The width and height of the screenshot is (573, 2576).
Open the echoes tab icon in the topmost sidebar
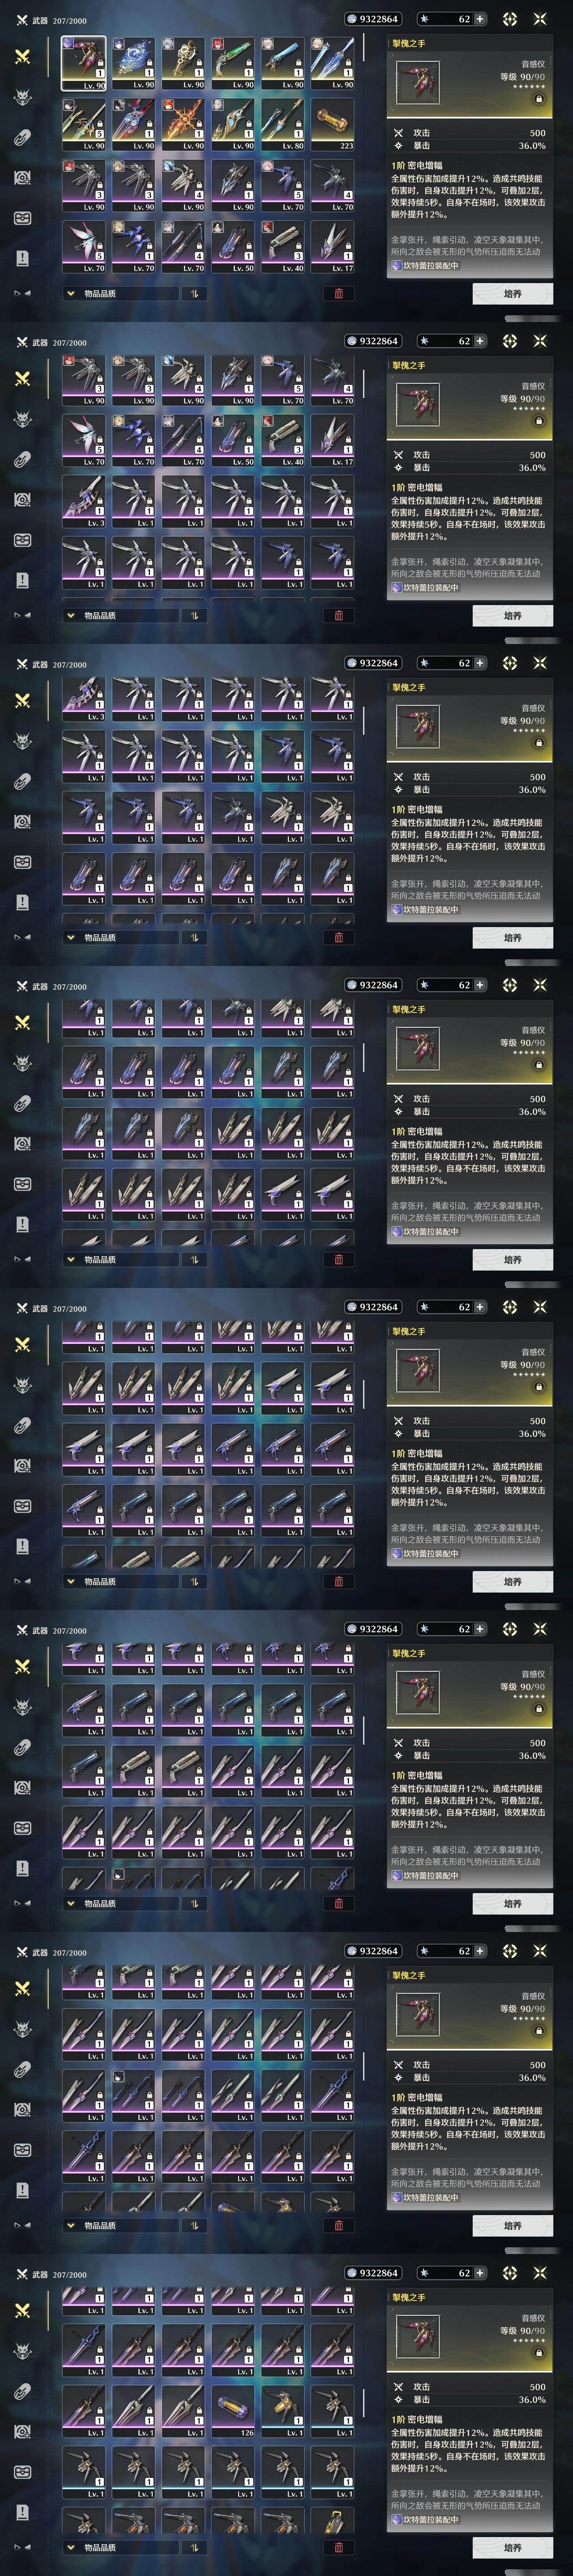pos(22,97)
